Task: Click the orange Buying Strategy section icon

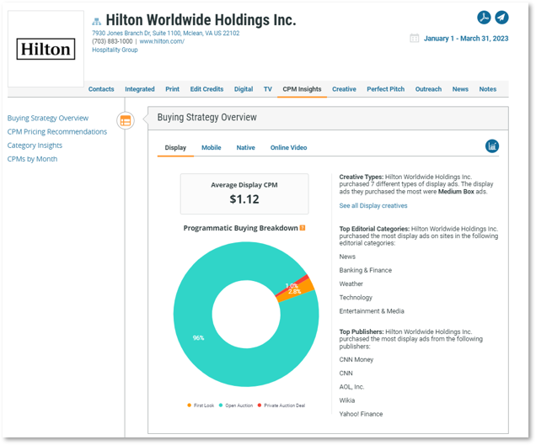Action: click(126, 120)
